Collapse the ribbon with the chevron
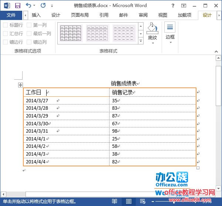This screenshot has width=222, height=206. click(x=216, y=51)
